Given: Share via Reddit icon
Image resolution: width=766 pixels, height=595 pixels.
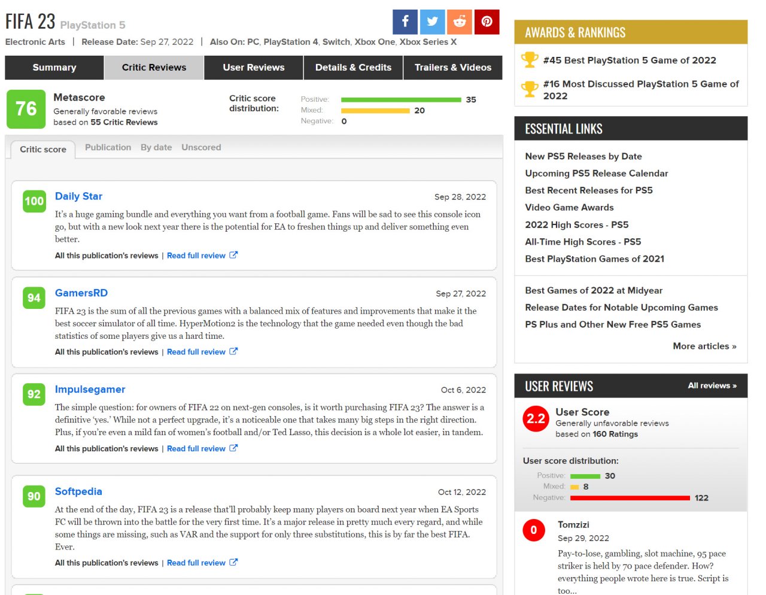Looking at the screenshot, I should coord(460,22).
